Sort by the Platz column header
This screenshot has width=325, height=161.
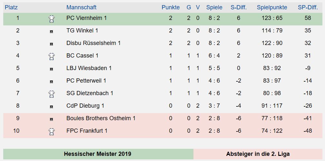[x=11, y=7]
